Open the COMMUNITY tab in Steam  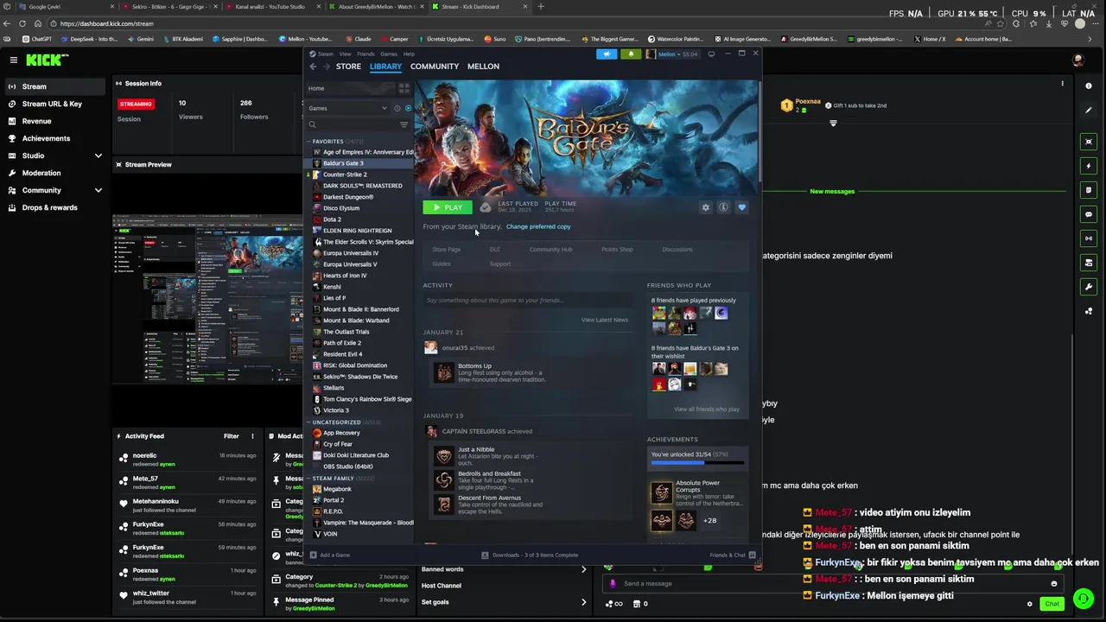pyautogui.click(x=435, y=67)
